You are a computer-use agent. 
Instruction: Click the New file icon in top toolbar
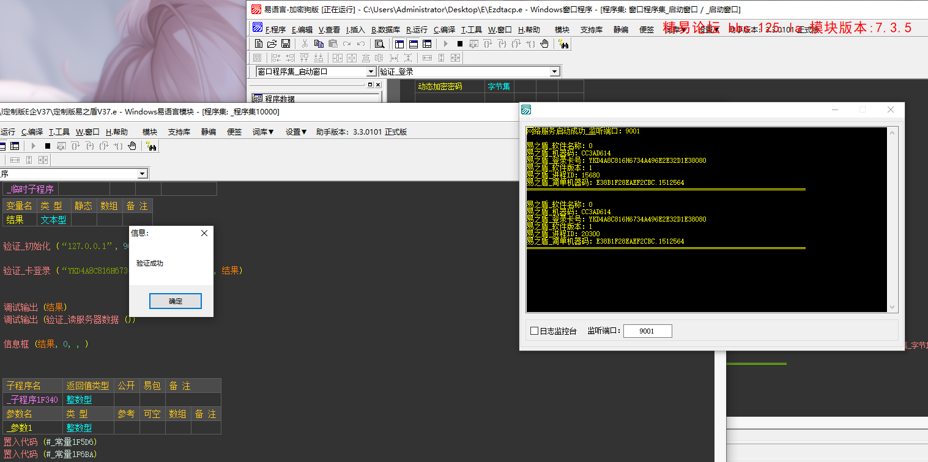(x=258, y=43)
